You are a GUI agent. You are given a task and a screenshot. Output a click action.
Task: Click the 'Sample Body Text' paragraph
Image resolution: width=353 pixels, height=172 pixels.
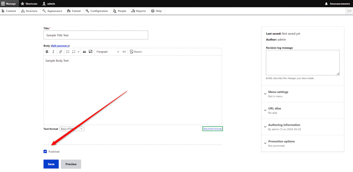57,60
